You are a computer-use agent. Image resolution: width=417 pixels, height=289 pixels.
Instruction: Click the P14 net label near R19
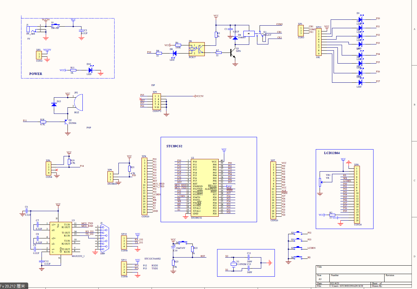click(x=82, y=166)
